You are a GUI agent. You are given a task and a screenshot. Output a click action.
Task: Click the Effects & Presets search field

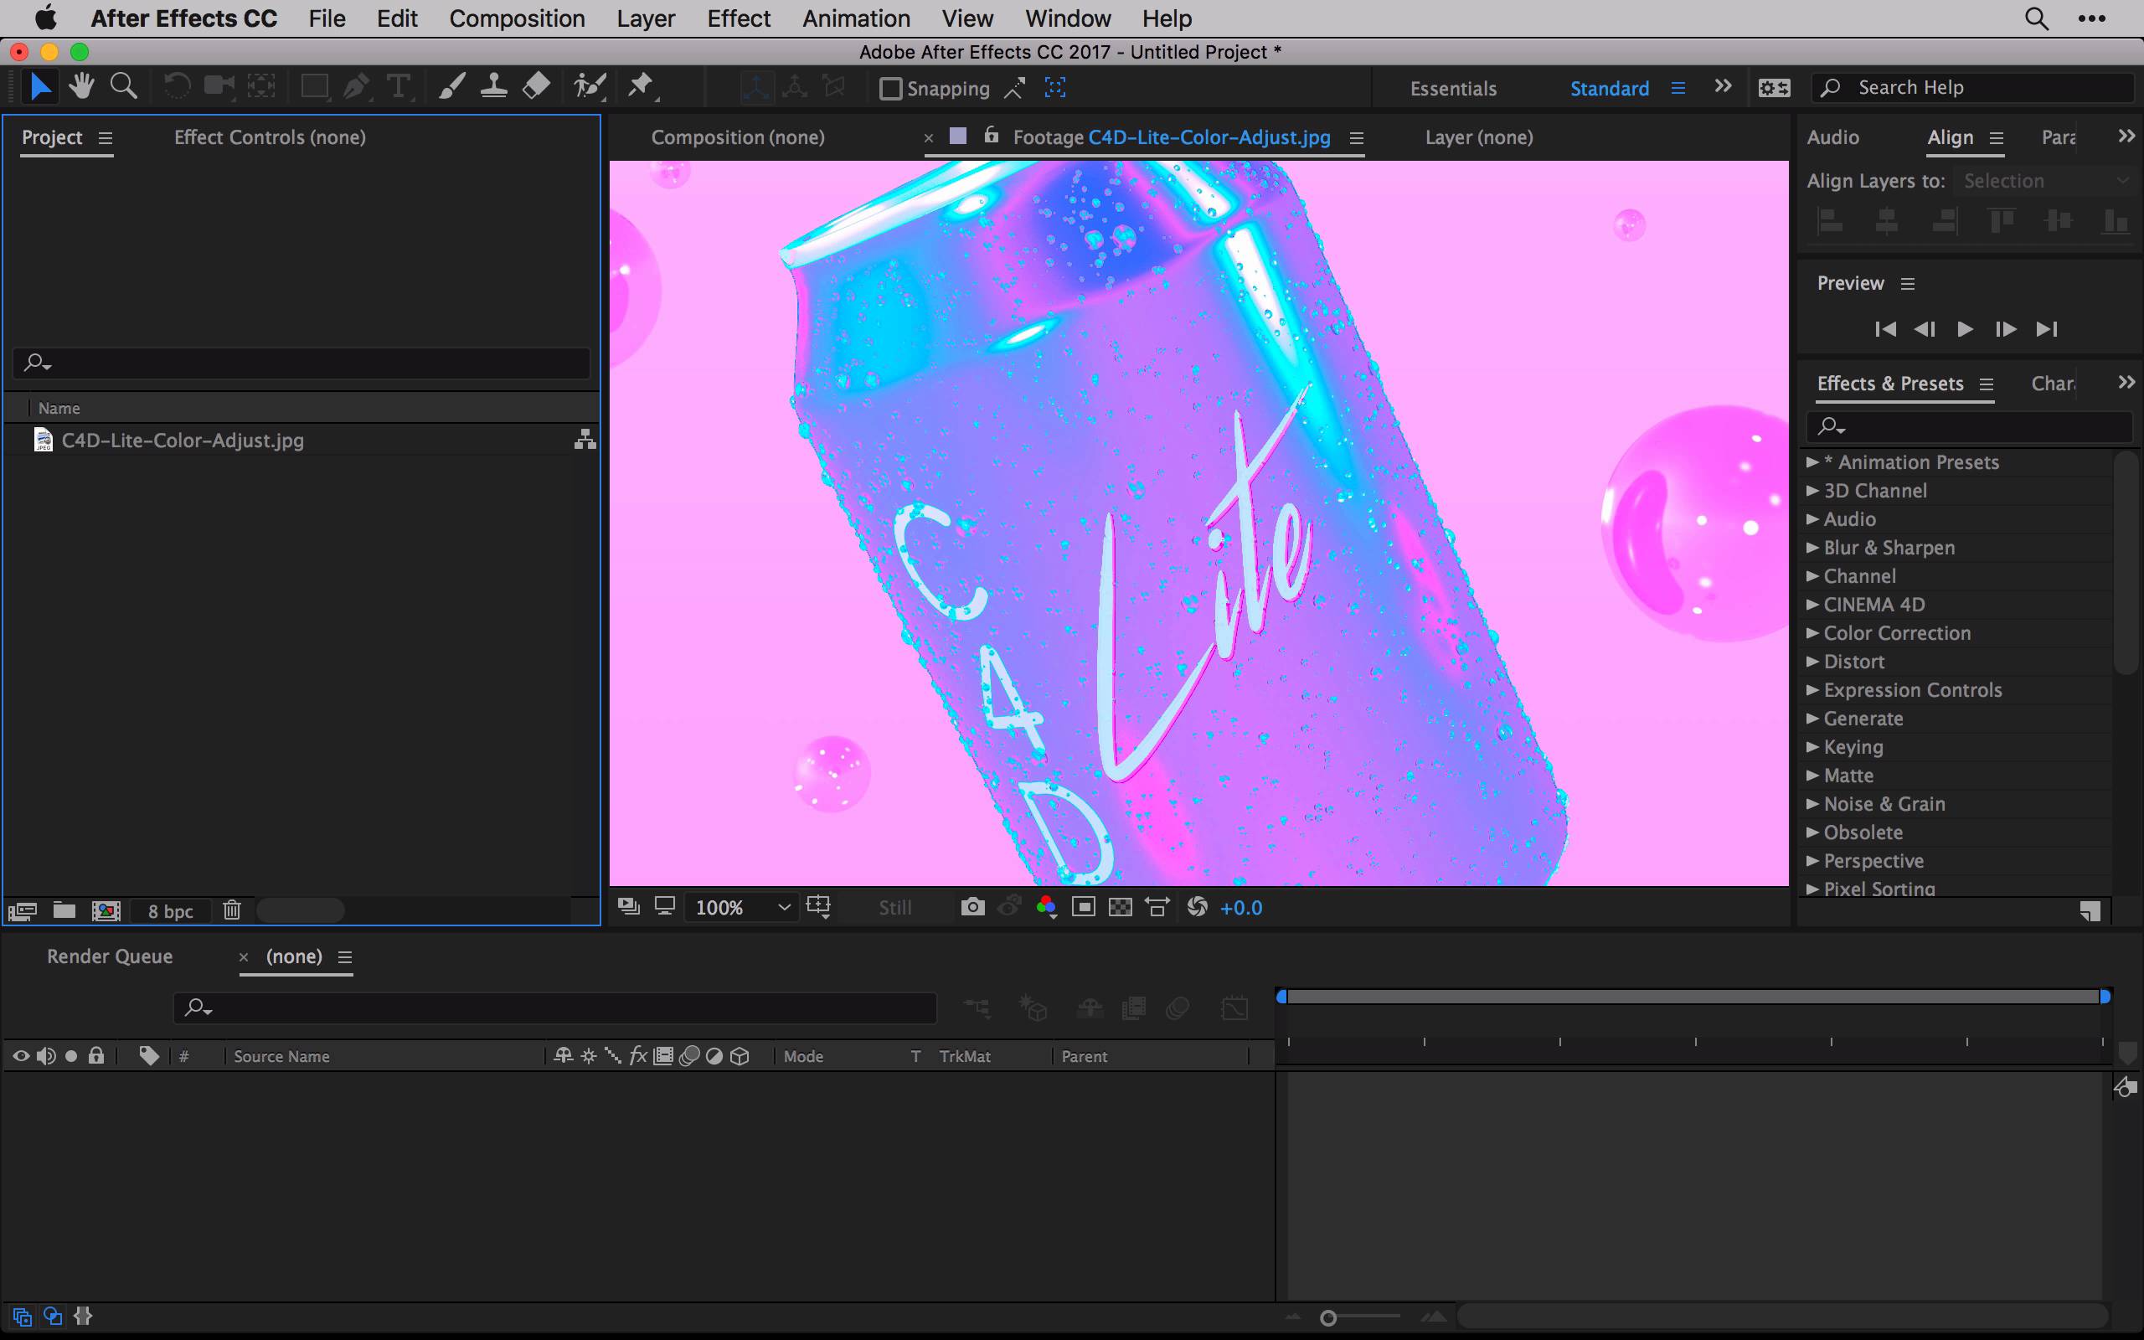1969,426
